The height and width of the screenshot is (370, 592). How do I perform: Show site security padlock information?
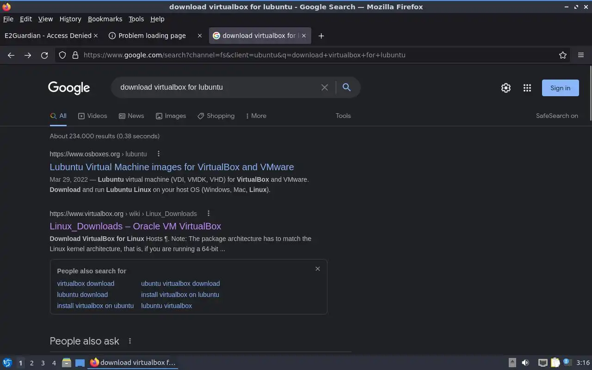[75, 55]
